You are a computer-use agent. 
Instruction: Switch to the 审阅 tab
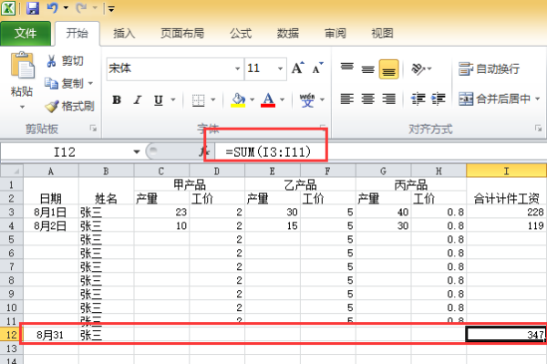click(335, 34)
